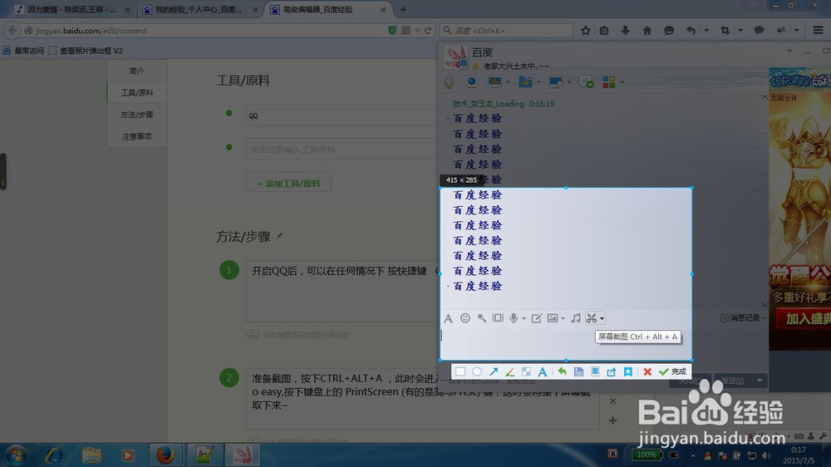Select the rectangle tool in screenshot toolbar
This screenshot has height=467, width=831.
(460, 371)
